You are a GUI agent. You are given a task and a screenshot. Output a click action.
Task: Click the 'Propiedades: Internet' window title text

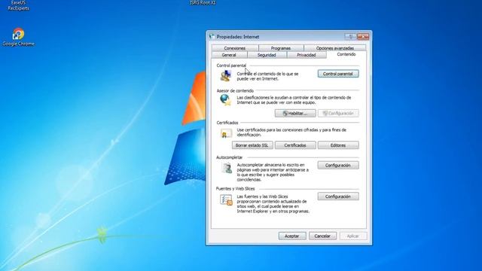click(x=238, y=37)
